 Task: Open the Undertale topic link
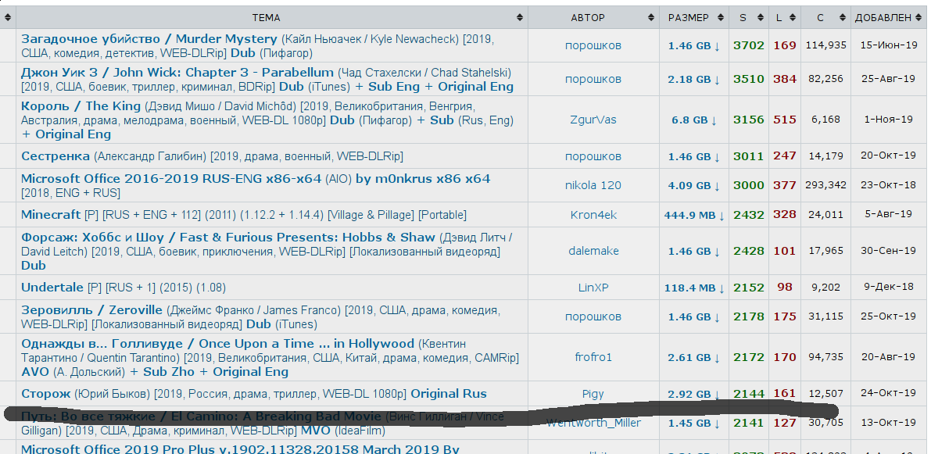52,288
